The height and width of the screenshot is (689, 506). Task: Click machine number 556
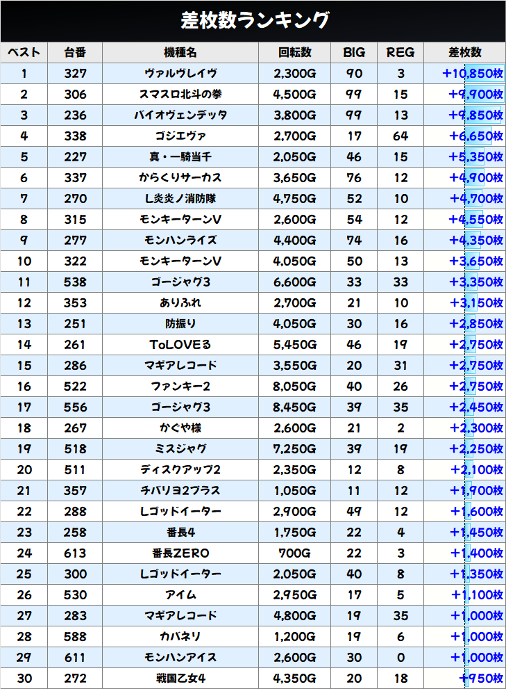(75, 407)
